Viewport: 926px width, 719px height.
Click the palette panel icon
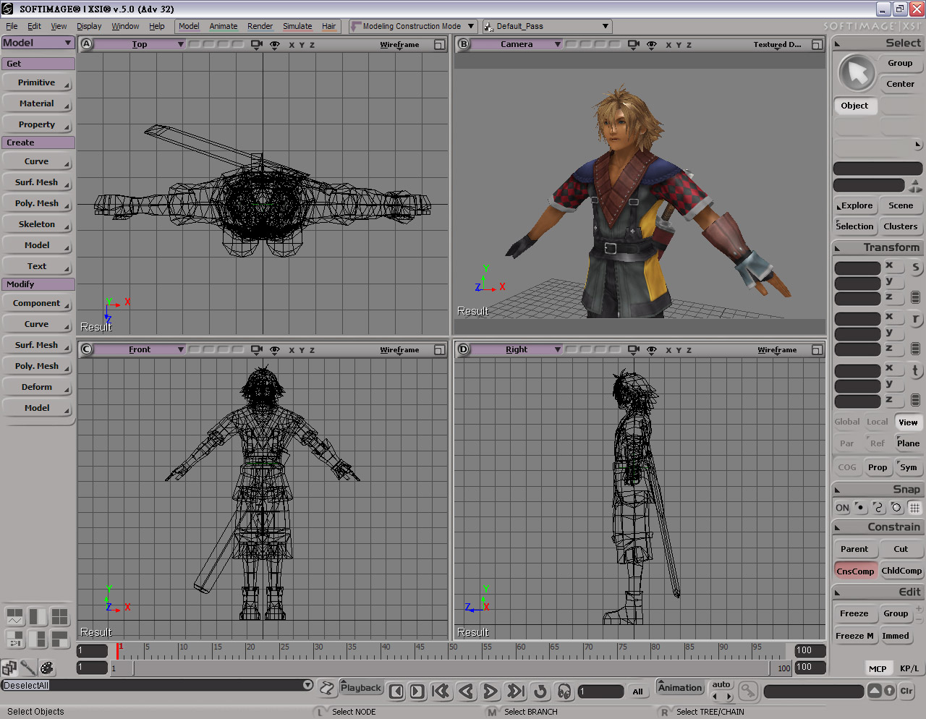point(47,668)
